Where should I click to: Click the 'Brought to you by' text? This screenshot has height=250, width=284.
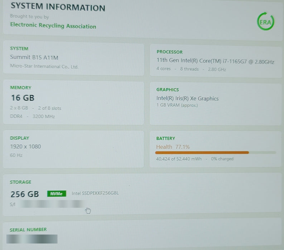[x=29, y=17]
